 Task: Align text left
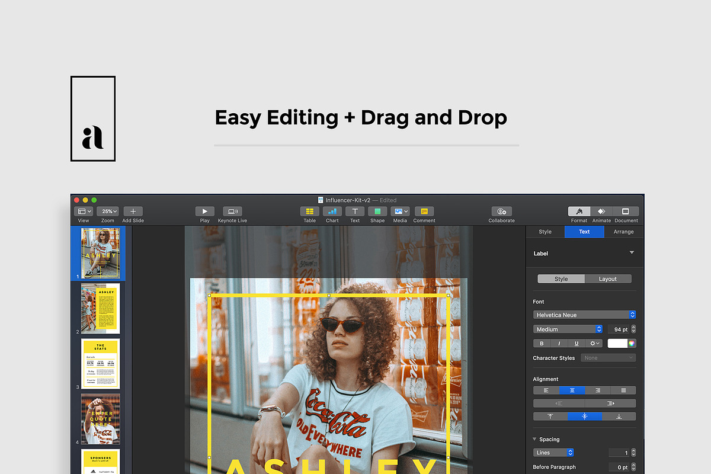pyautogui.click(x=546, y=390)
